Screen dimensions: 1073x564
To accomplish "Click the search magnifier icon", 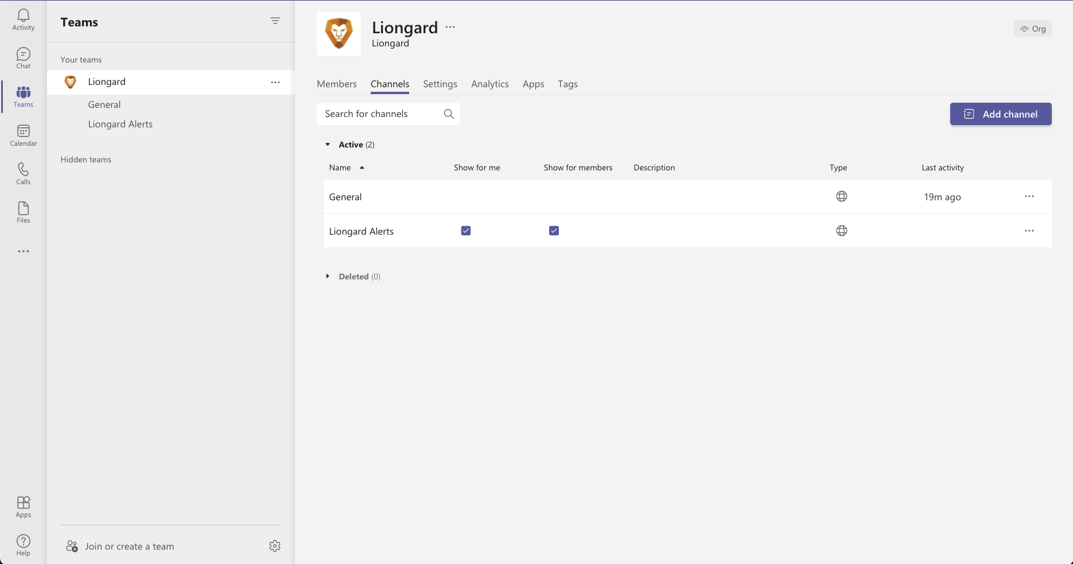I will [449, 114].
